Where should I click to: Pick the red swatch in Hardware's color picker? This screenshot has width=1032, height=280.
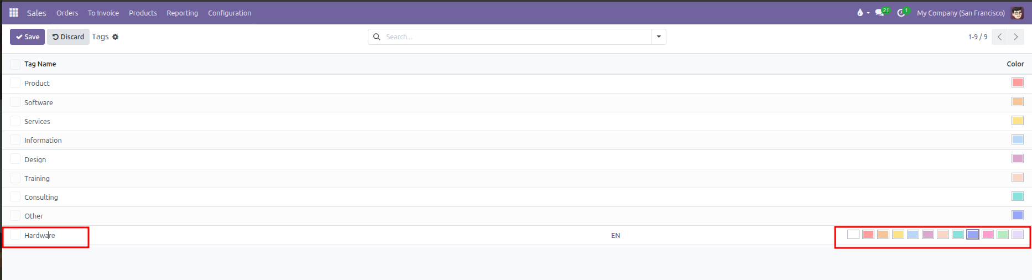868,235
